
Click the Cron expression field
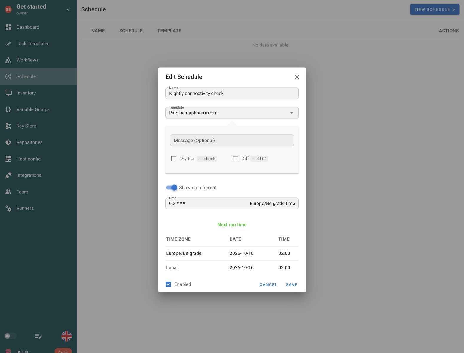pyautogui.click(x=232, y=203)
